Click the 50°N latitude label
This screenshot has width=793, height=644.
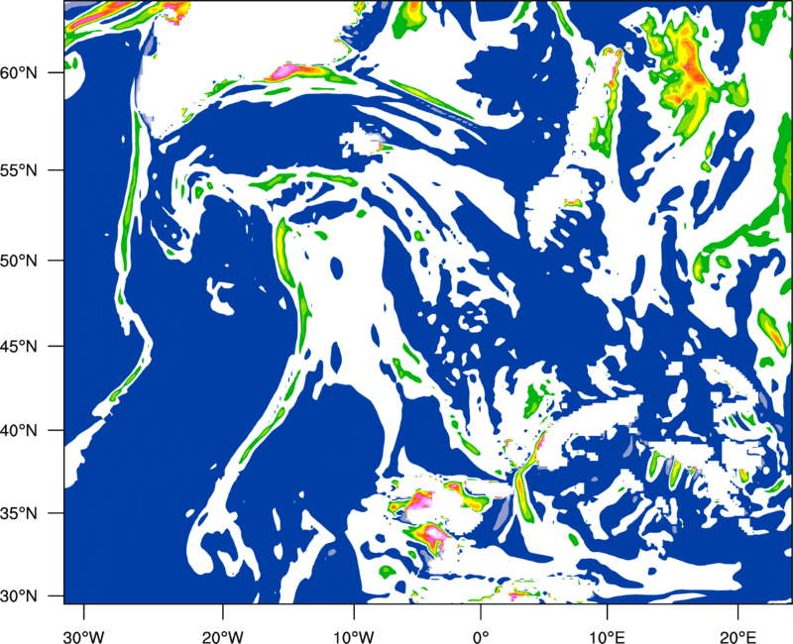pyautogui.click(x=19, y=261)
